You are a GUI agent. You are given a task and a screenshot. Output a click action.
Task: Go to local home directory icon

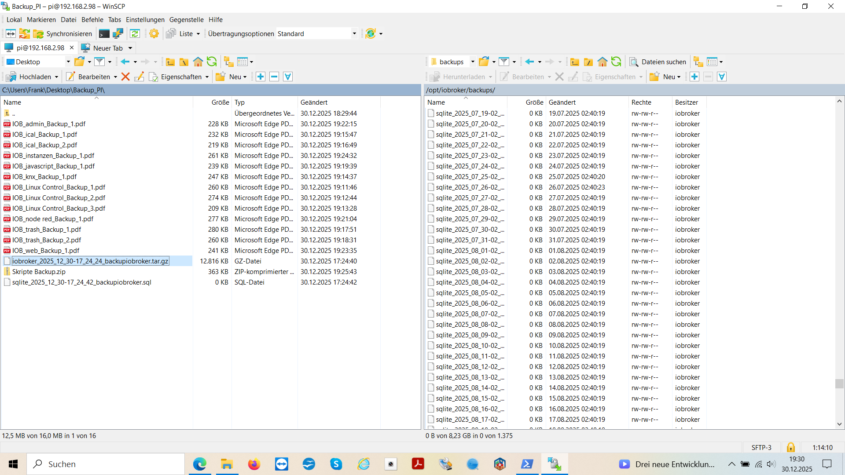coord(198,62)
